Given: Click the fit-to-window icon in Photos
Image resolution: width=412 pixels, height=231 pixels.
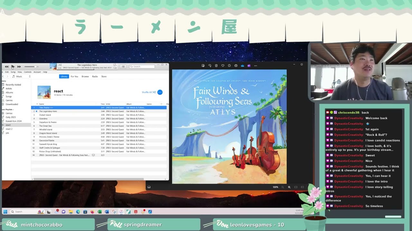Looking at the screenshot, I should [296, 187].
